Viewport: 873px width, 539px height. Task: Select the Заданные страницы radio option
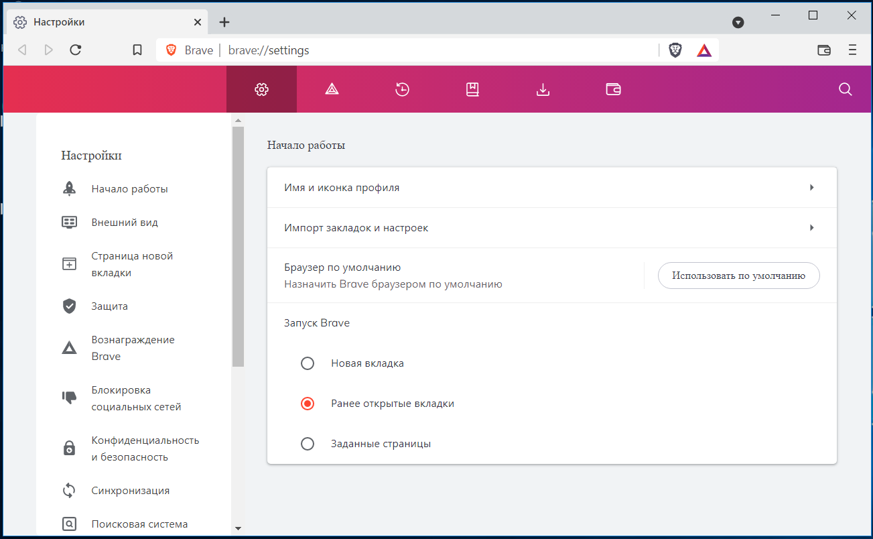pos(308,444)
